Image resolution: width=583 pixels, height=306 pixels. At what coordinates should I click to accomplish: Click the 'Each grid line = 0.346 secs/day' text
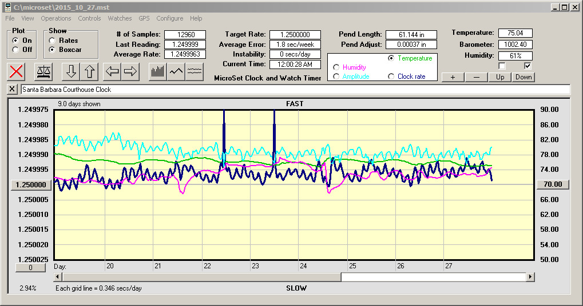tap(98, 288)
